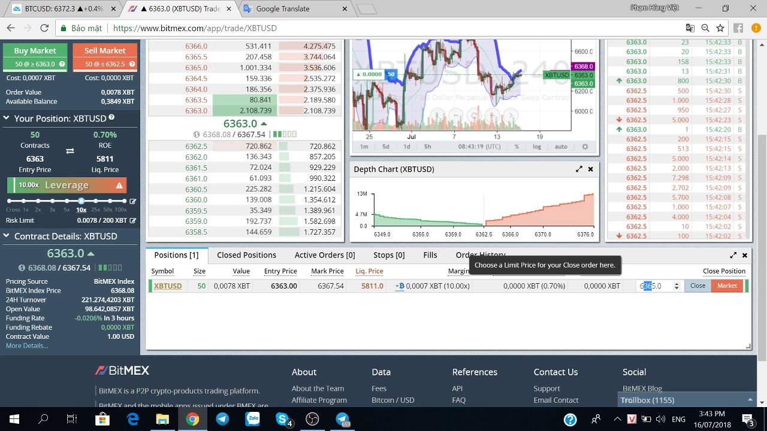The height and width of the screenshot is (431, 767).
Task: Click the Market close position button
Action: pyautogui.click(x=727, y=286)
